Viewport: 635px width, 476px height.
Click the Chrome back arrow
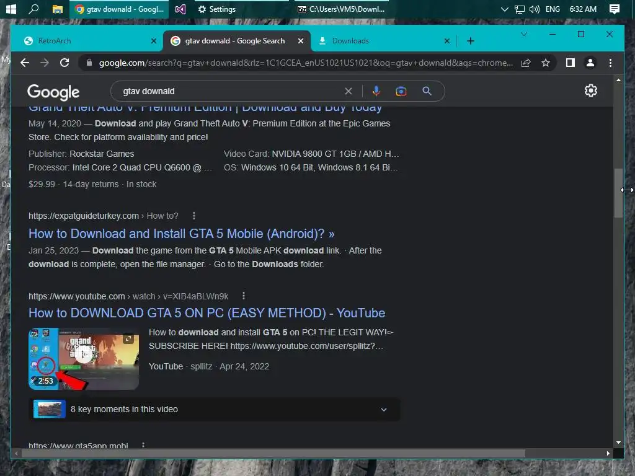pos(25,63)
